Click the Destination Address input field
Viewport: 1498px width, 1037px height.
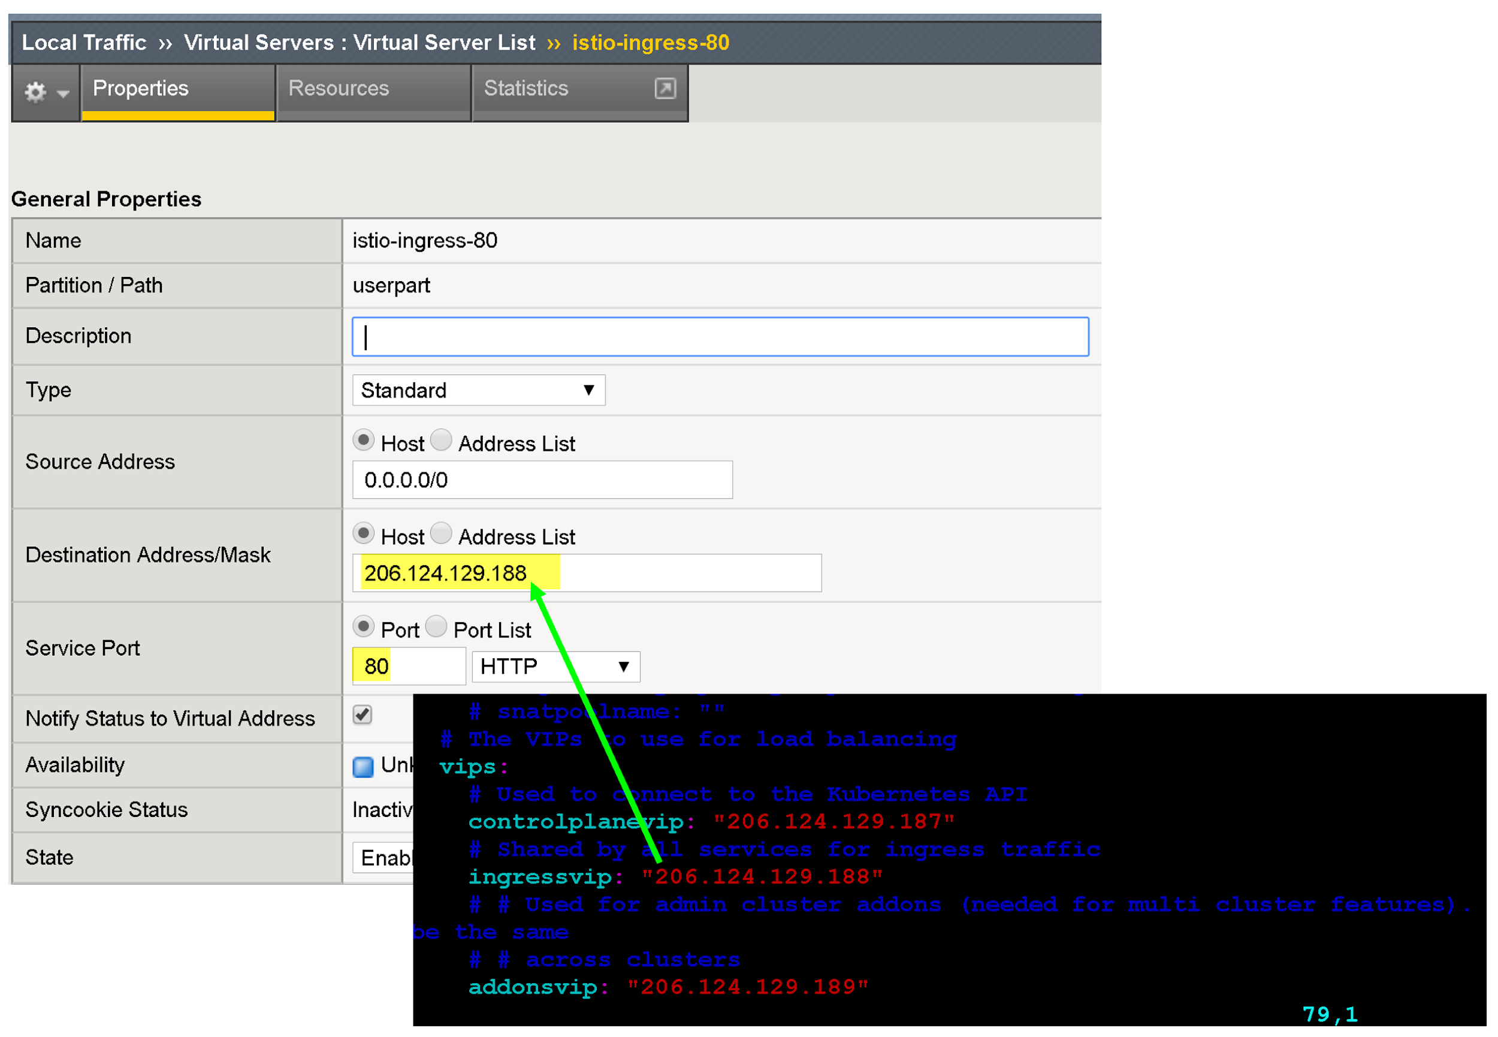tap(586, 574)
